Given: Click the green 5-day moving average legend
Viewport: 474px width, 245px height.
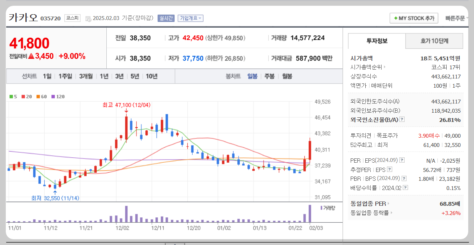Looking at the screenshot, I should tap(13, 97).
